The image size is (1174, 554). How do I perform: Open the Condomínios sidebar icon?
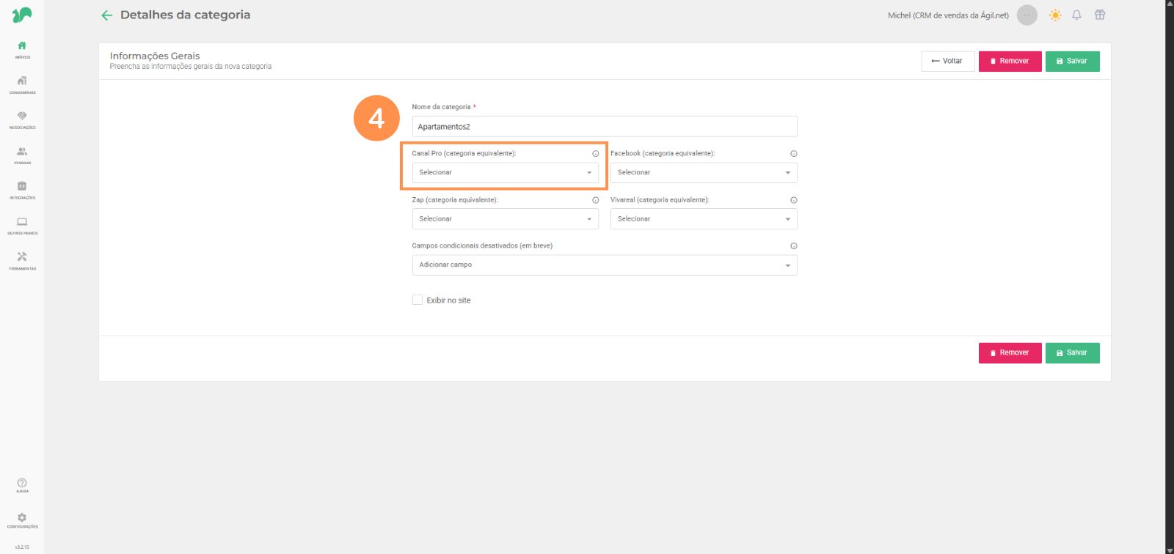22,84
